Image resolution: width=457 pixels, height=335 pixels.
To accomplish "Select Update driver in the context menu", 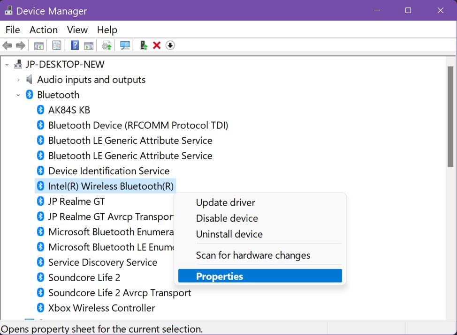I will coord(225,202).
